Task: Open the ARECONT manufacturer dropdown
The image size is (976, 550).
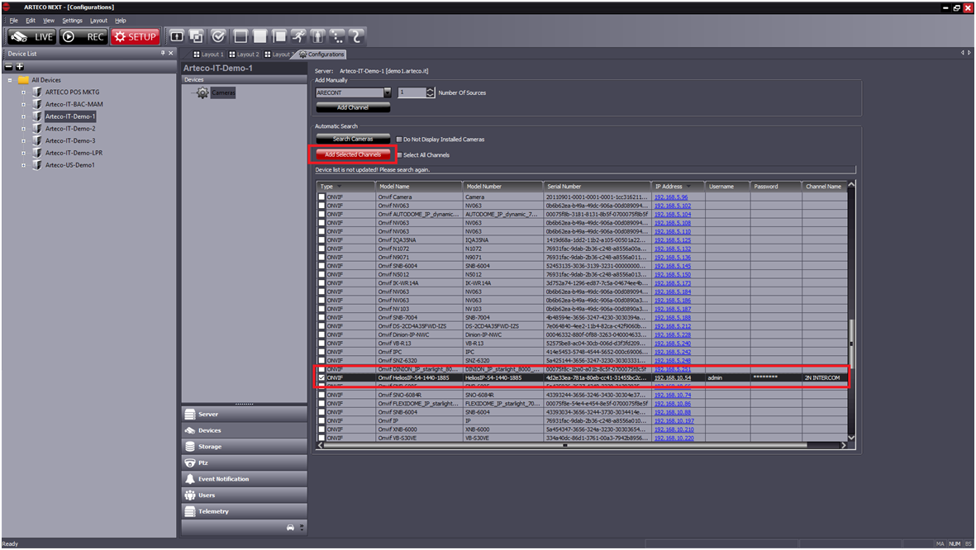Action: (387, 93)
